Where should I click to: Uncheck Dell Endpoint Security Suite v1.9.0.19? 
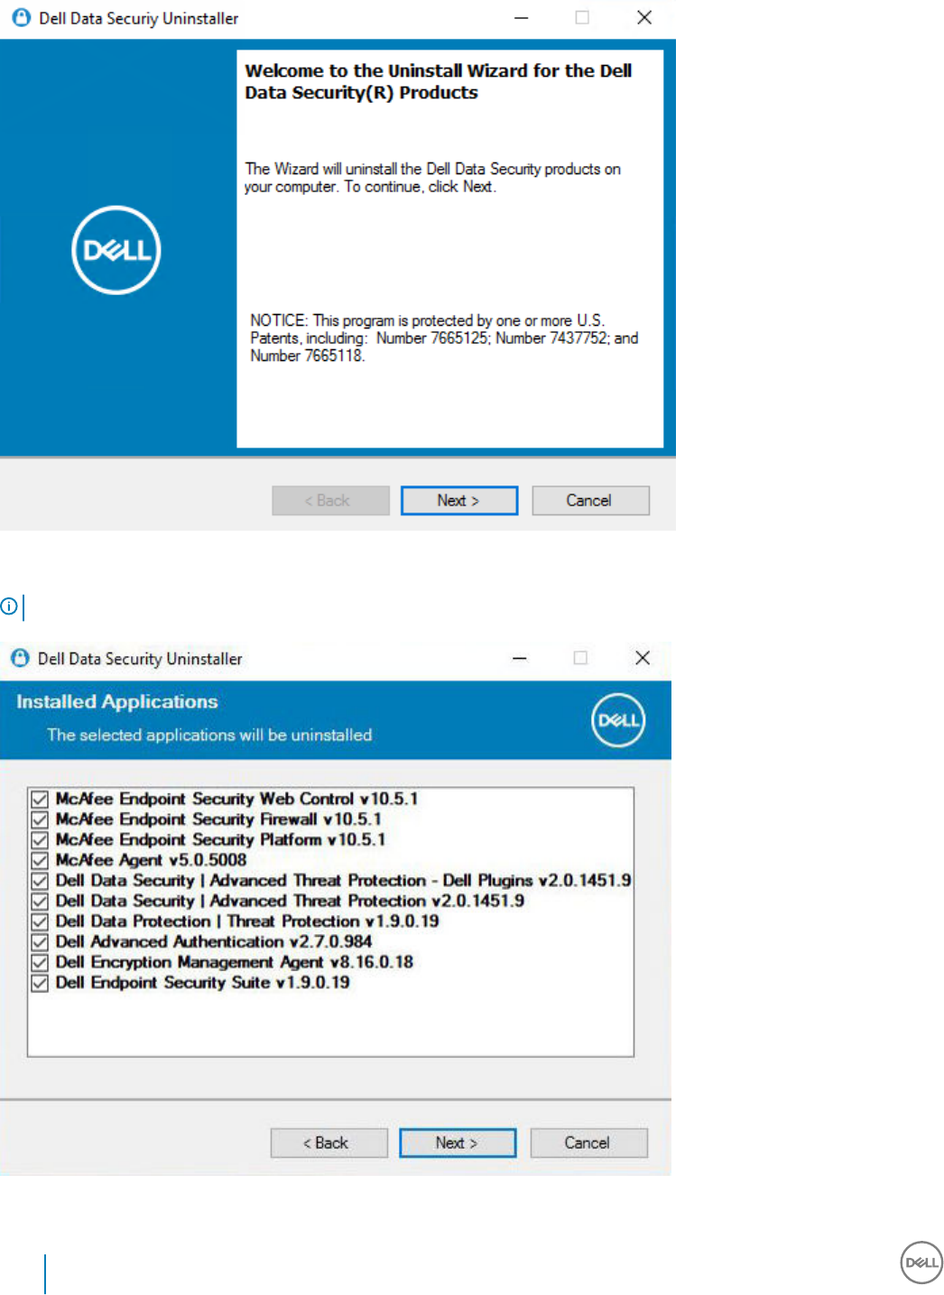(x=40, y=983)
